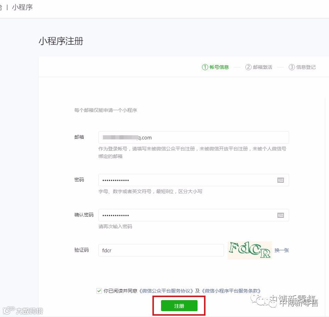This screenshot has width=329, height=317.
Task: Select step 2 邮箱激活
Action: pos(259,67)
